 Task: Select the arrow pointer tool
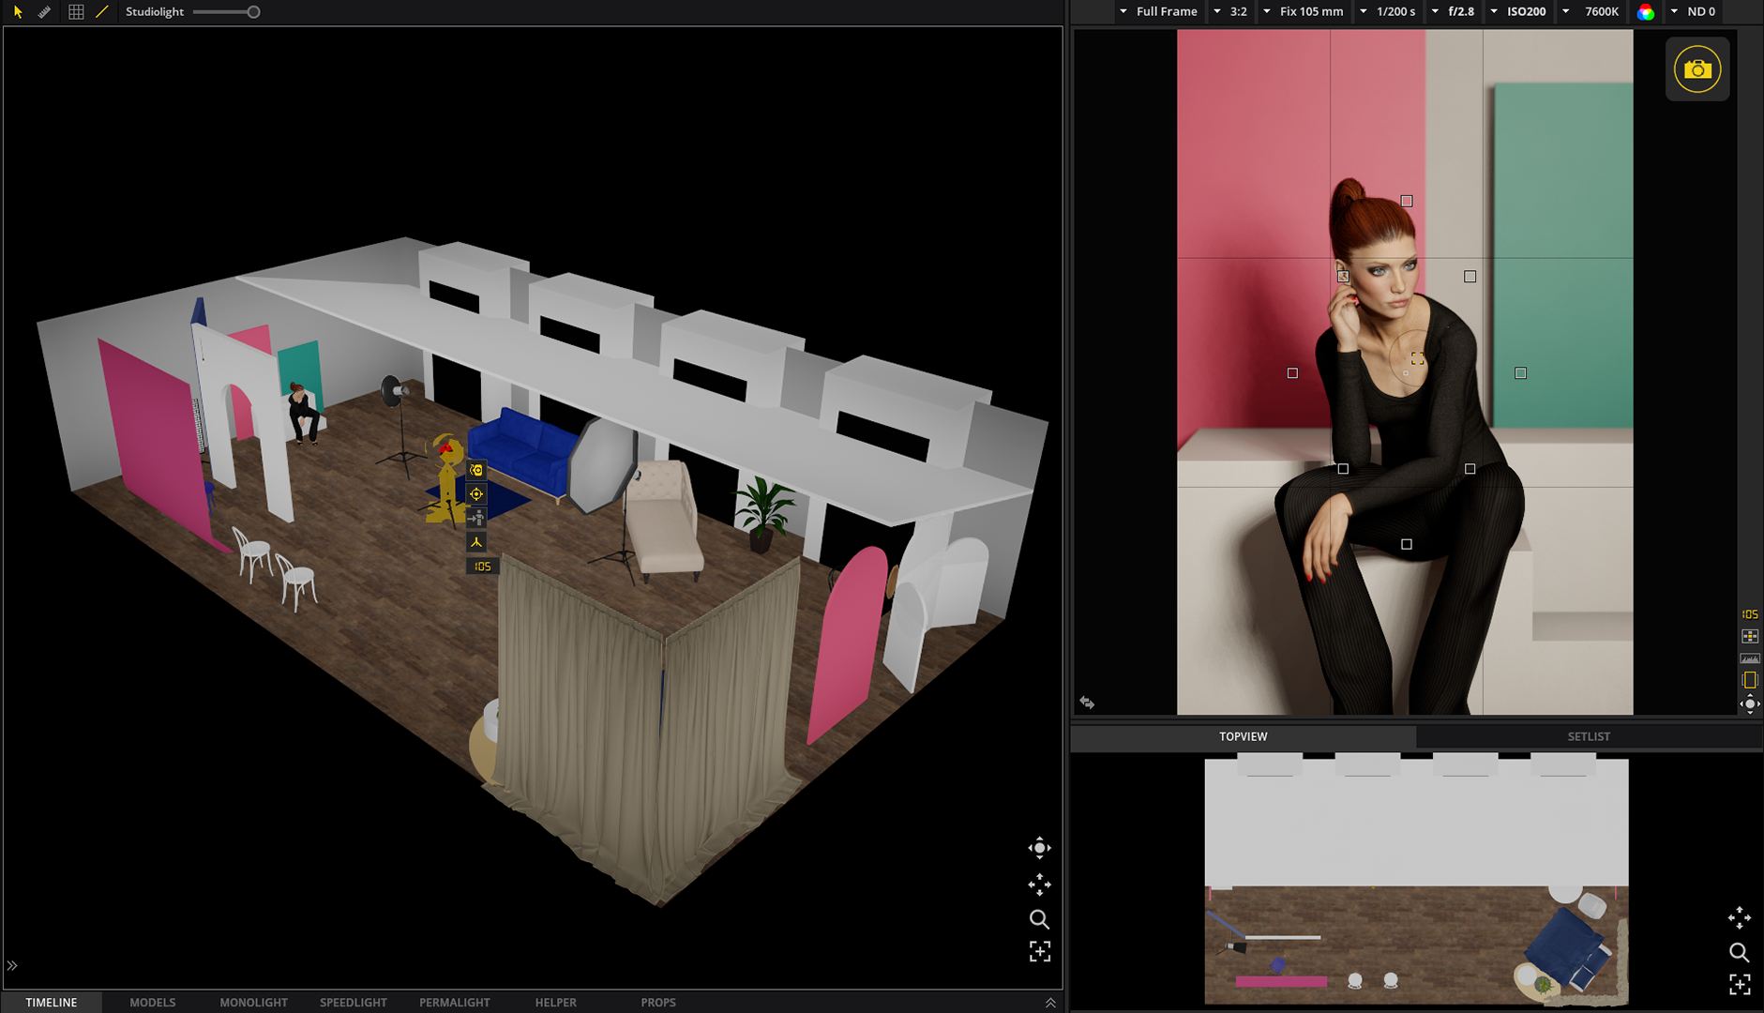coord(18,12)
